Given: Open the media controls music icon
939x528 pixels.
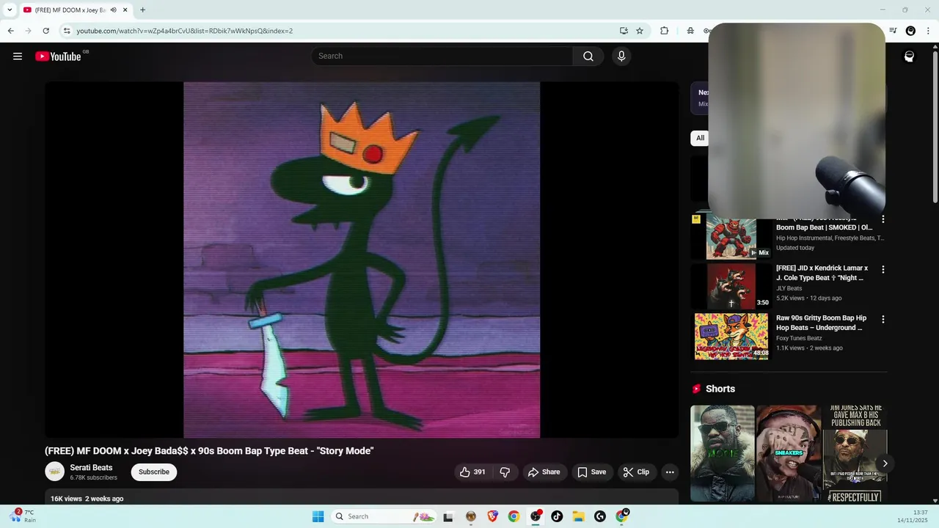Looking at the screenshot, I should [x=893, y=31].
